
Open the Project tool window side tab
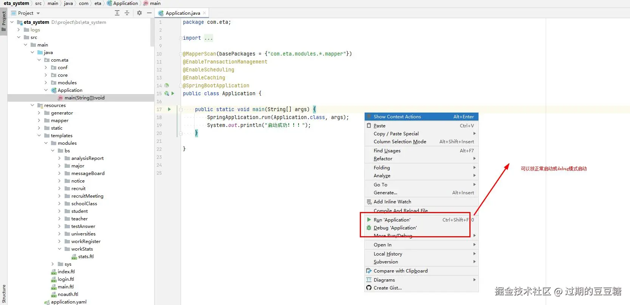4,22
